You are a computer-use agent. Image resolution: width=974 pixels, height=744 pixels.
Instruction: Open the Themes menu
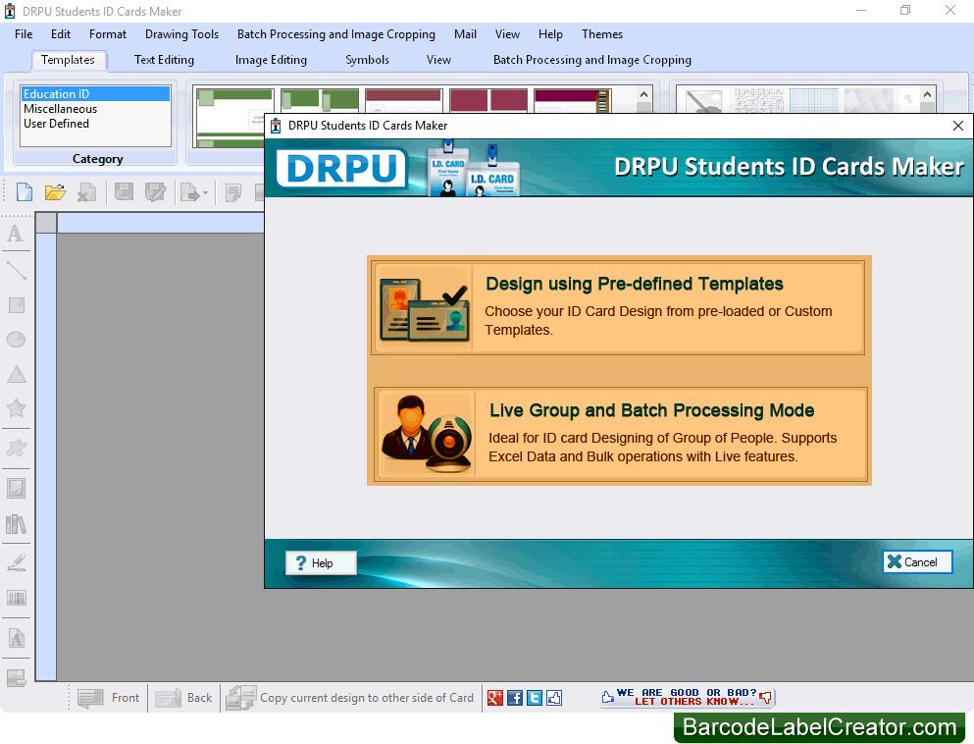(602, 34)
